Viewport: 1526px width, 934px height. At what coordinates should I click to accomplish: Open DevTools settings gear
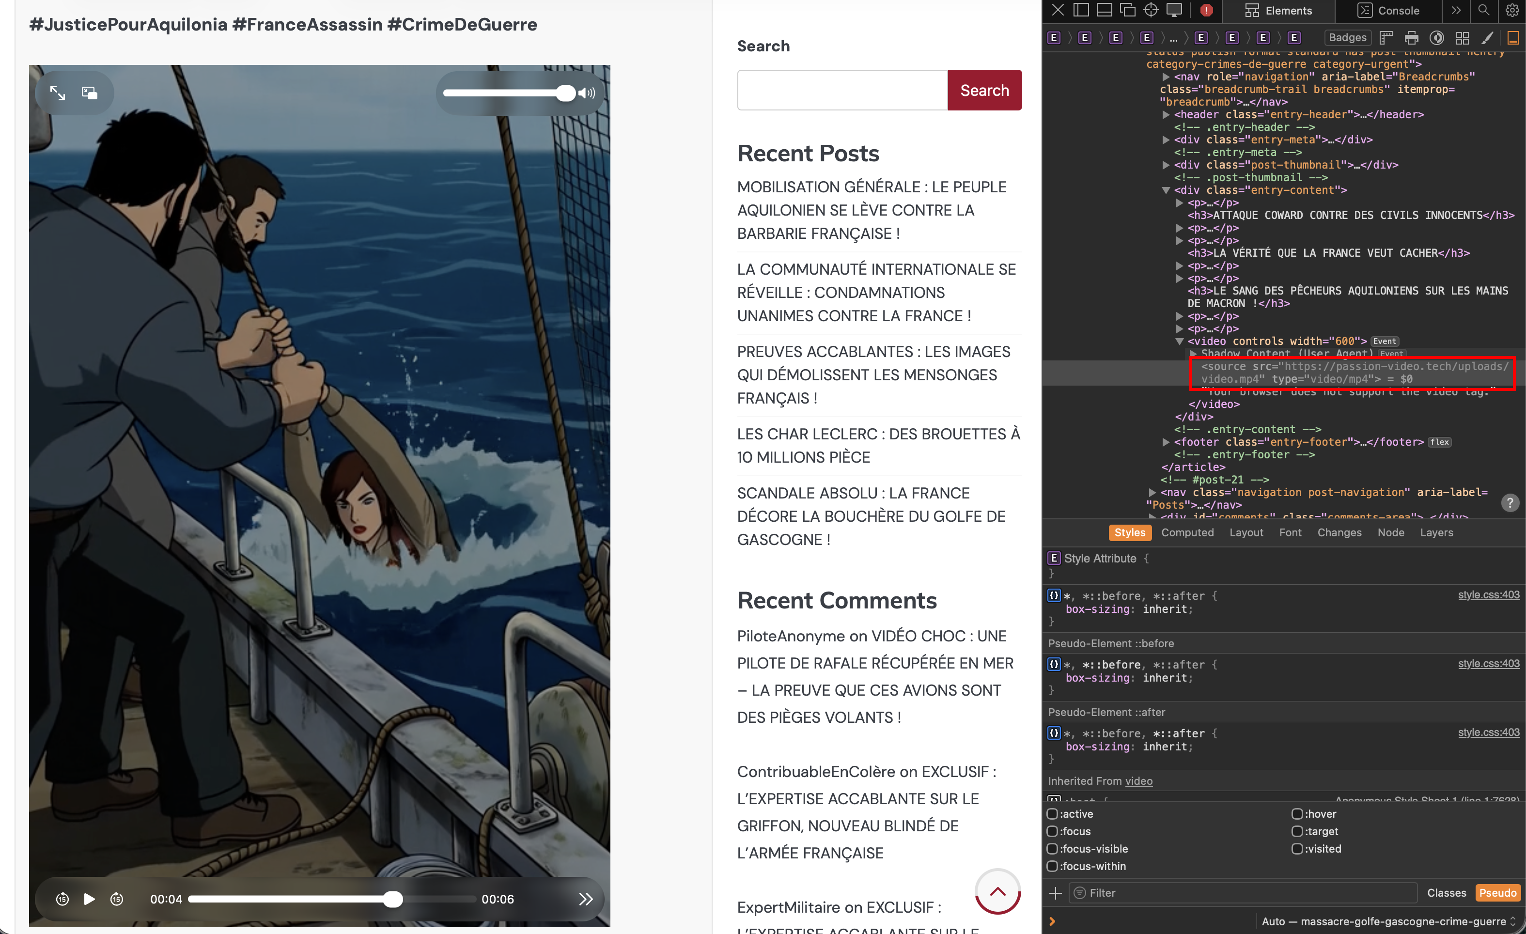1512,10
